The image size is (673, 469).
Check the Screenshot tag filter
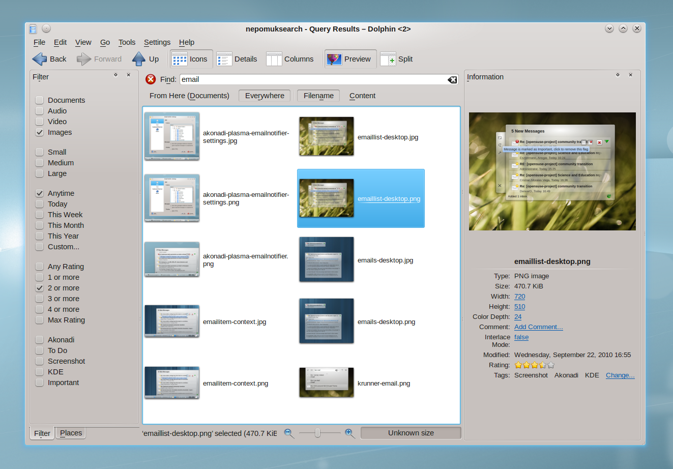pos(39,361)
